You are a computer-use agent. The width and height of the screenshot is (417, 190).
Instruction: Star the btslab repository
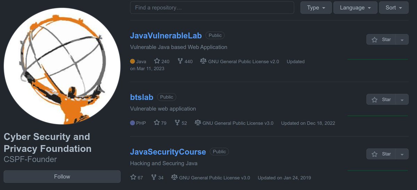(381, 99)
